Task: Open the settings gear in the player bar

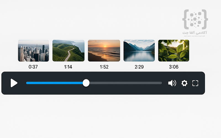Action: 184,83
